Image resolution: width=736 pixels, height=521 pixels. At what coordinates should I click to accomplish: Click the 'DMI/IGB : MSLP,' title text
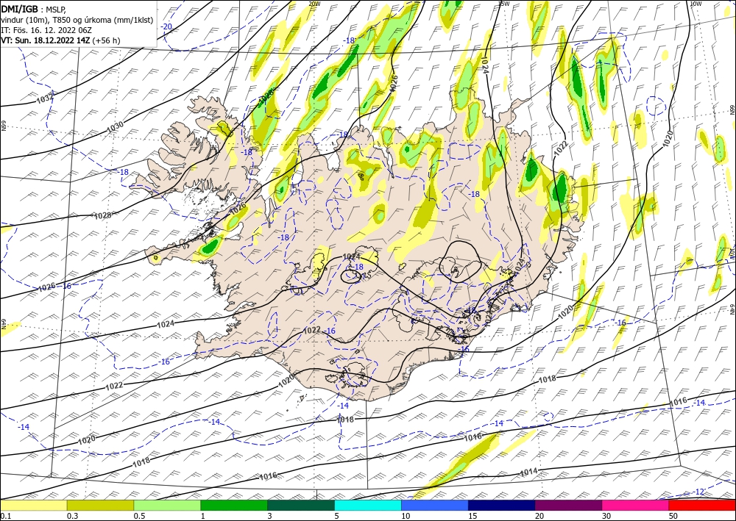[34, 8]
